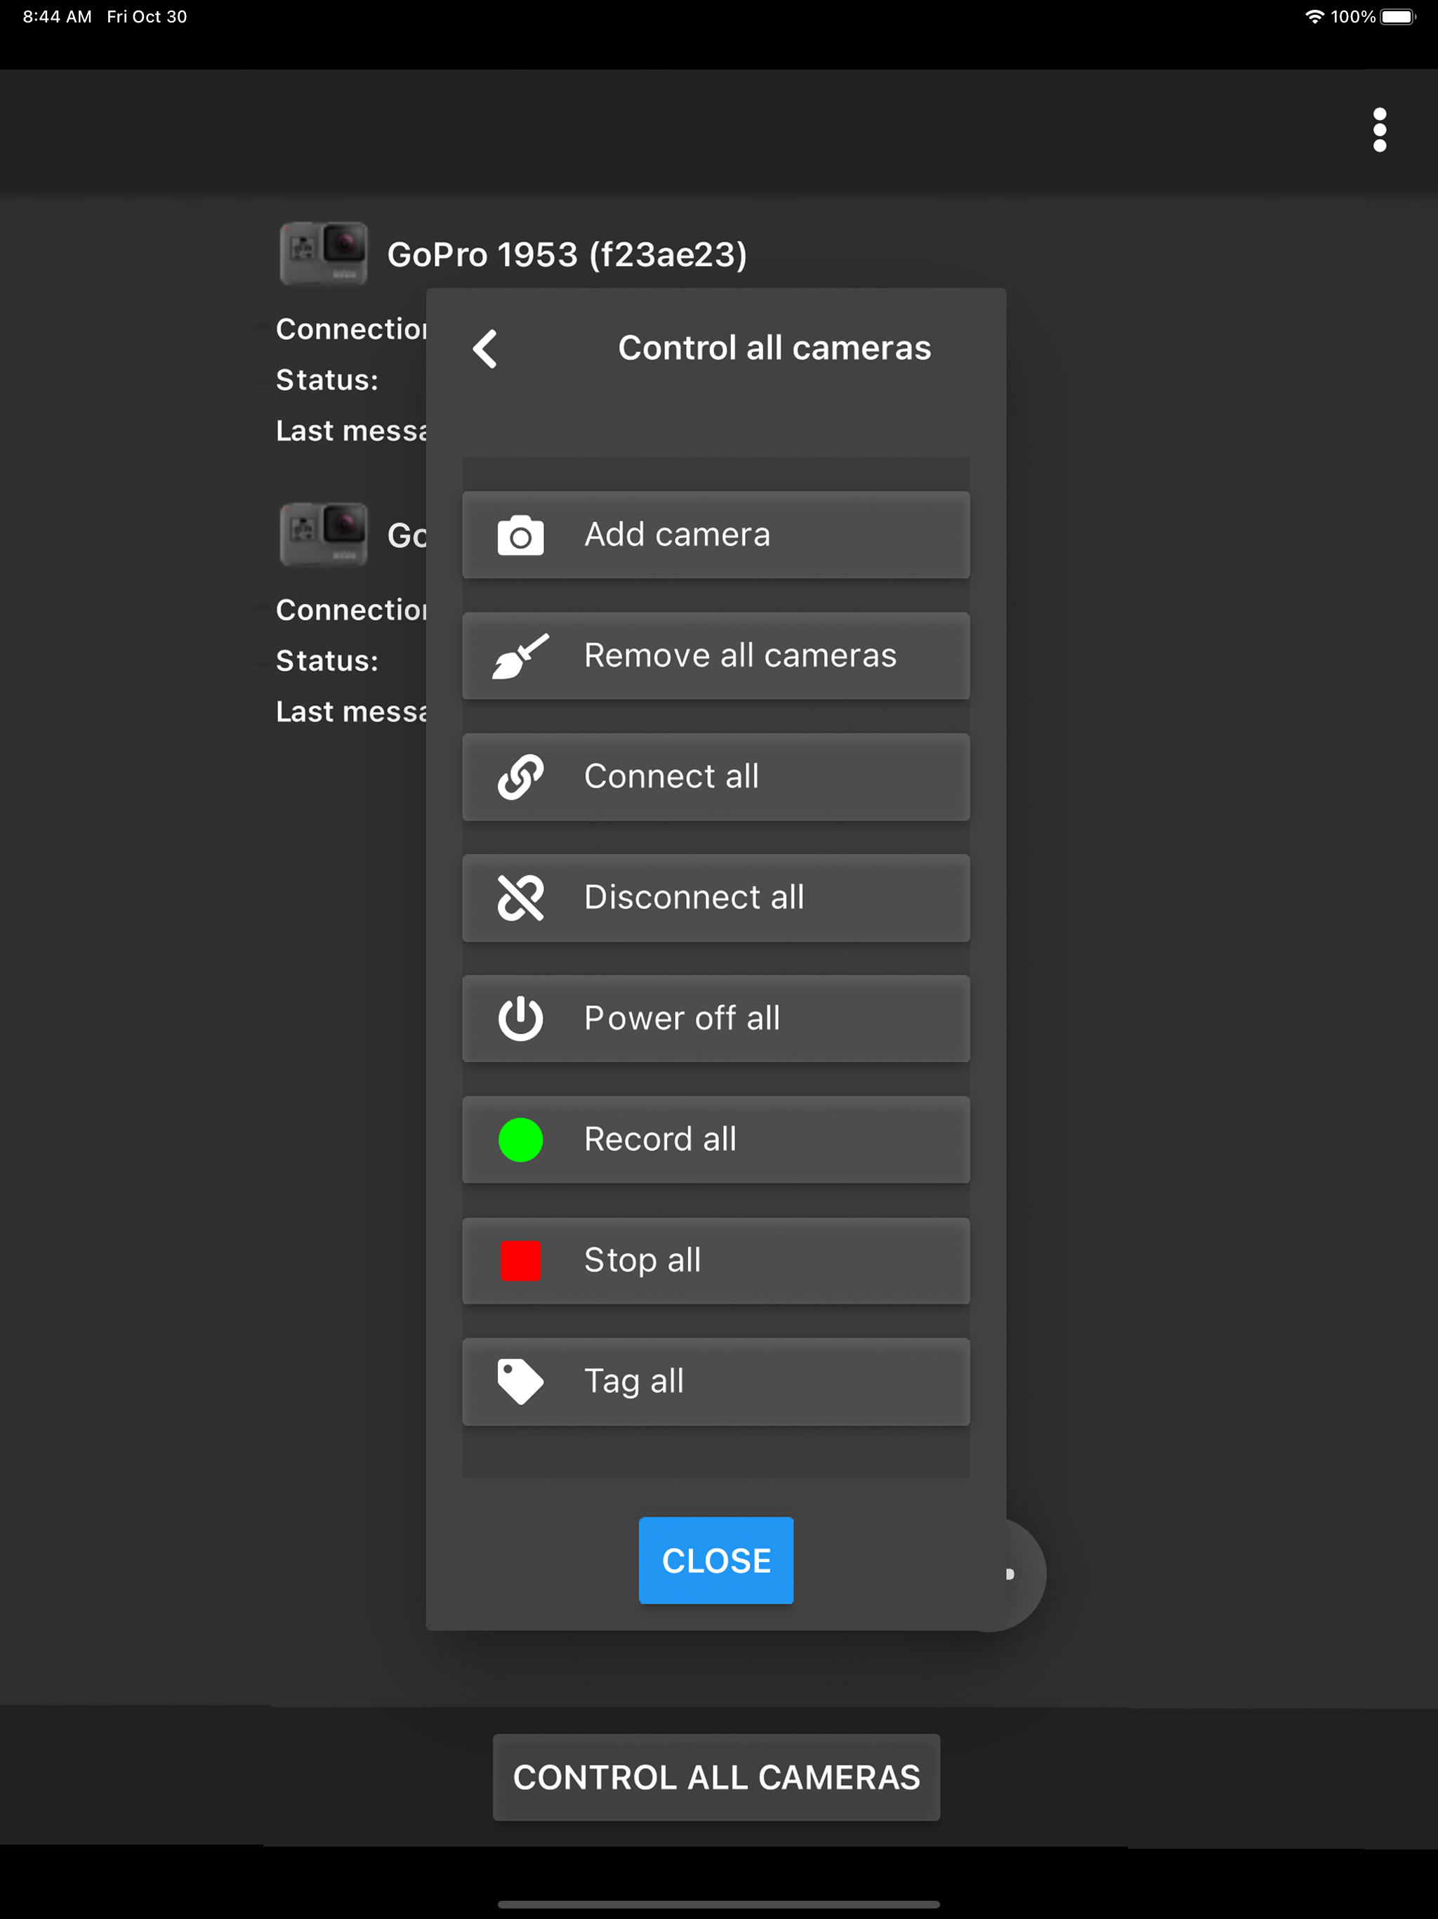Tap the GoPro 1953 (f23ae23) name link
Image resolution: width=1438 pixels, height=1919 pixels.
pyautogui.click(x=568, y=254)
